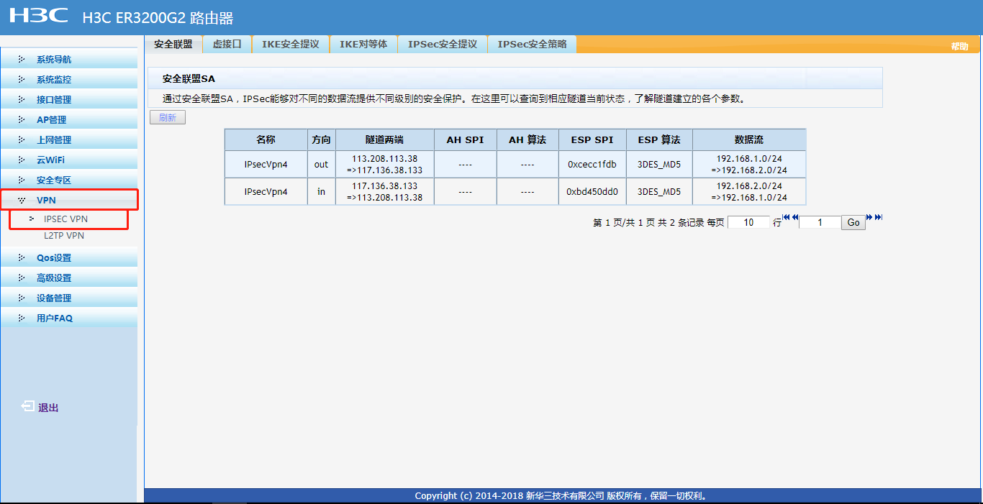The width and height of the screenshot is (983, 504).
Task: Click the previous-page pagination icon
Action: click(x=794, y=216)
